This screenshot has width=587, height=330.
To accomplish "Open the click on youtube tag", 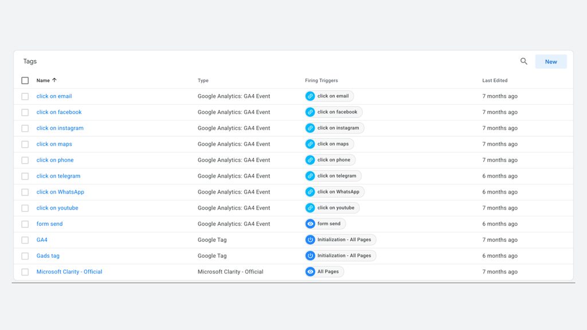I will (x=57, y=208).
